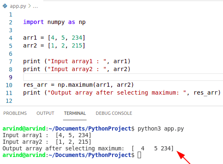Click line number 10 in gutter

[9, 85]
